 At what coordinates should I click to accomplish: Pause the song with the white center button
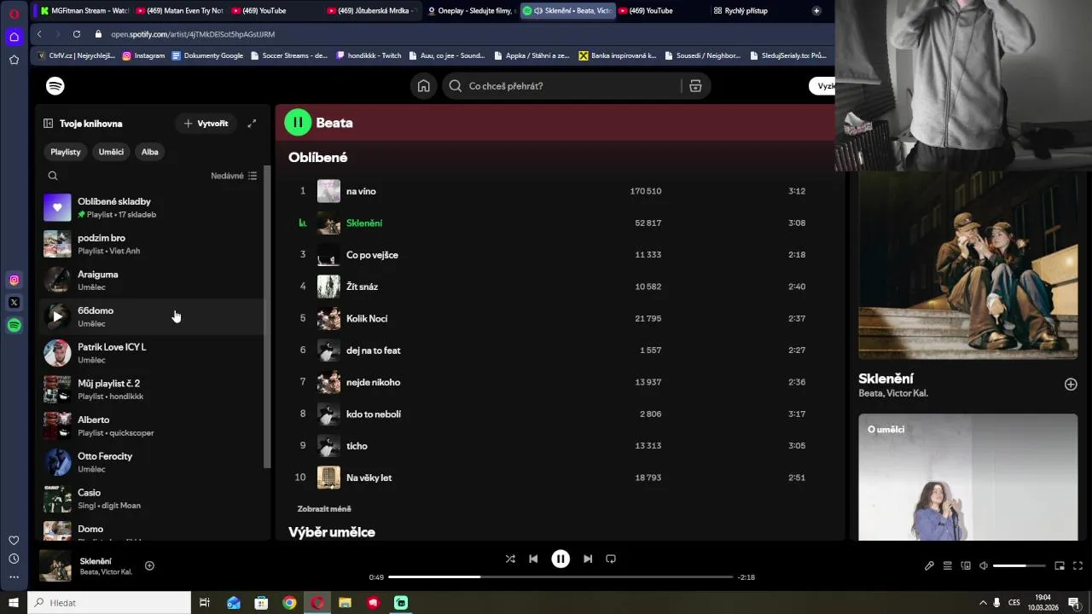coord(561,559)
